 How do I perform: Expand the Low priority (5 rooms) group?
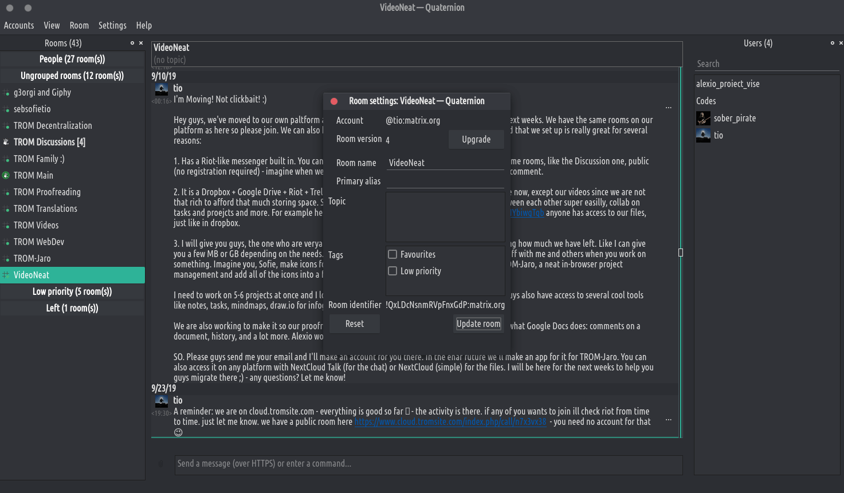[x=72, y=291]
